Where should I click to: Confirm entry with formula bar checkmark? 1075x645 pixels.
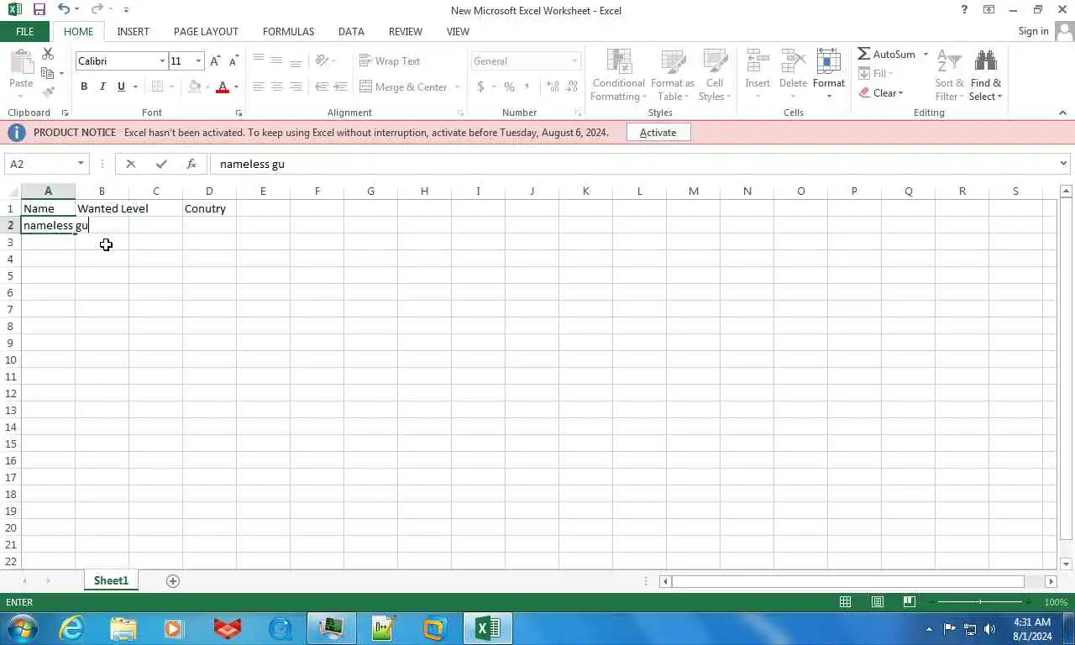(161, 164)
